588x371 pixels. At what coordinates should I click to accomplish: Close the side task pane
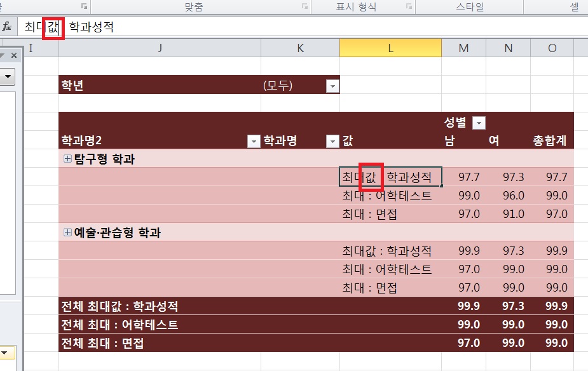tap(14, 56)
